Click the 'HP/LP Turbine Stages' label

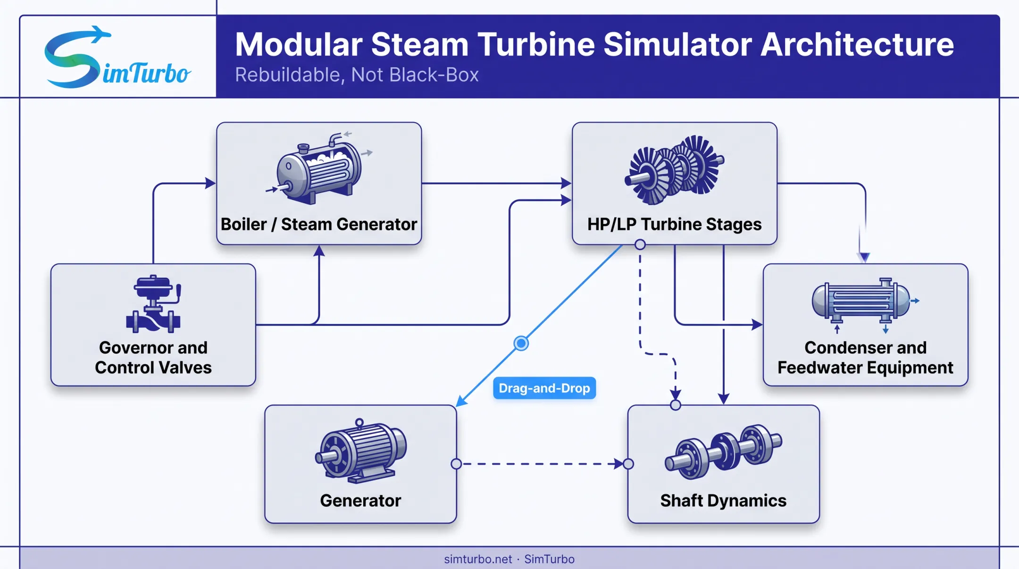point(674,224)
